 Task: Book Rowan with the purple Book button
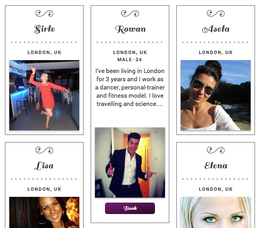[x=130, y=208]
